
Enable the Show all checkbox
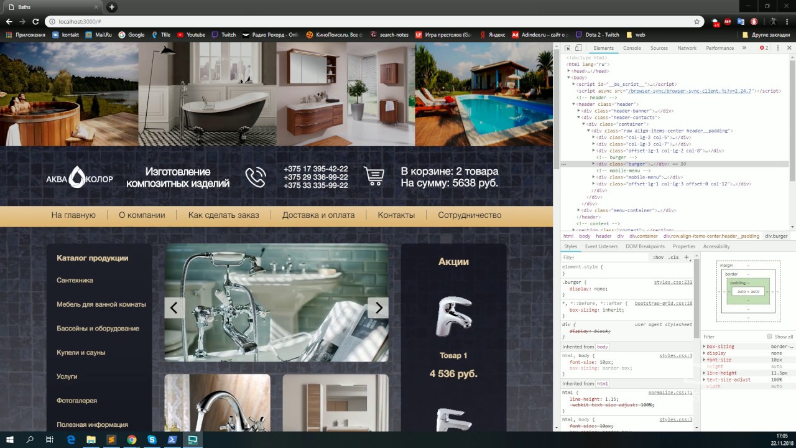tap(769, 337)
